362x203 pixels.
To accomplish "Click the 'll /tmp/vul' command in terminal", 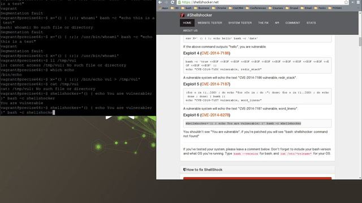I will pos(63,60).
